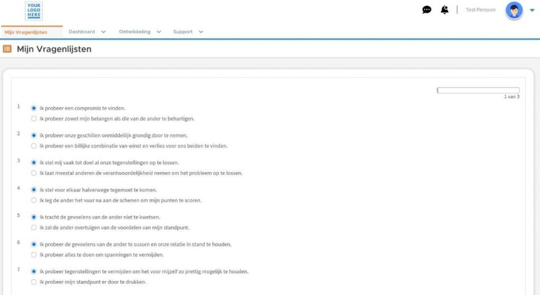This screenshot has width=540, height=295.
Task: Click the notifications bell icon
Action: point(445,9)
